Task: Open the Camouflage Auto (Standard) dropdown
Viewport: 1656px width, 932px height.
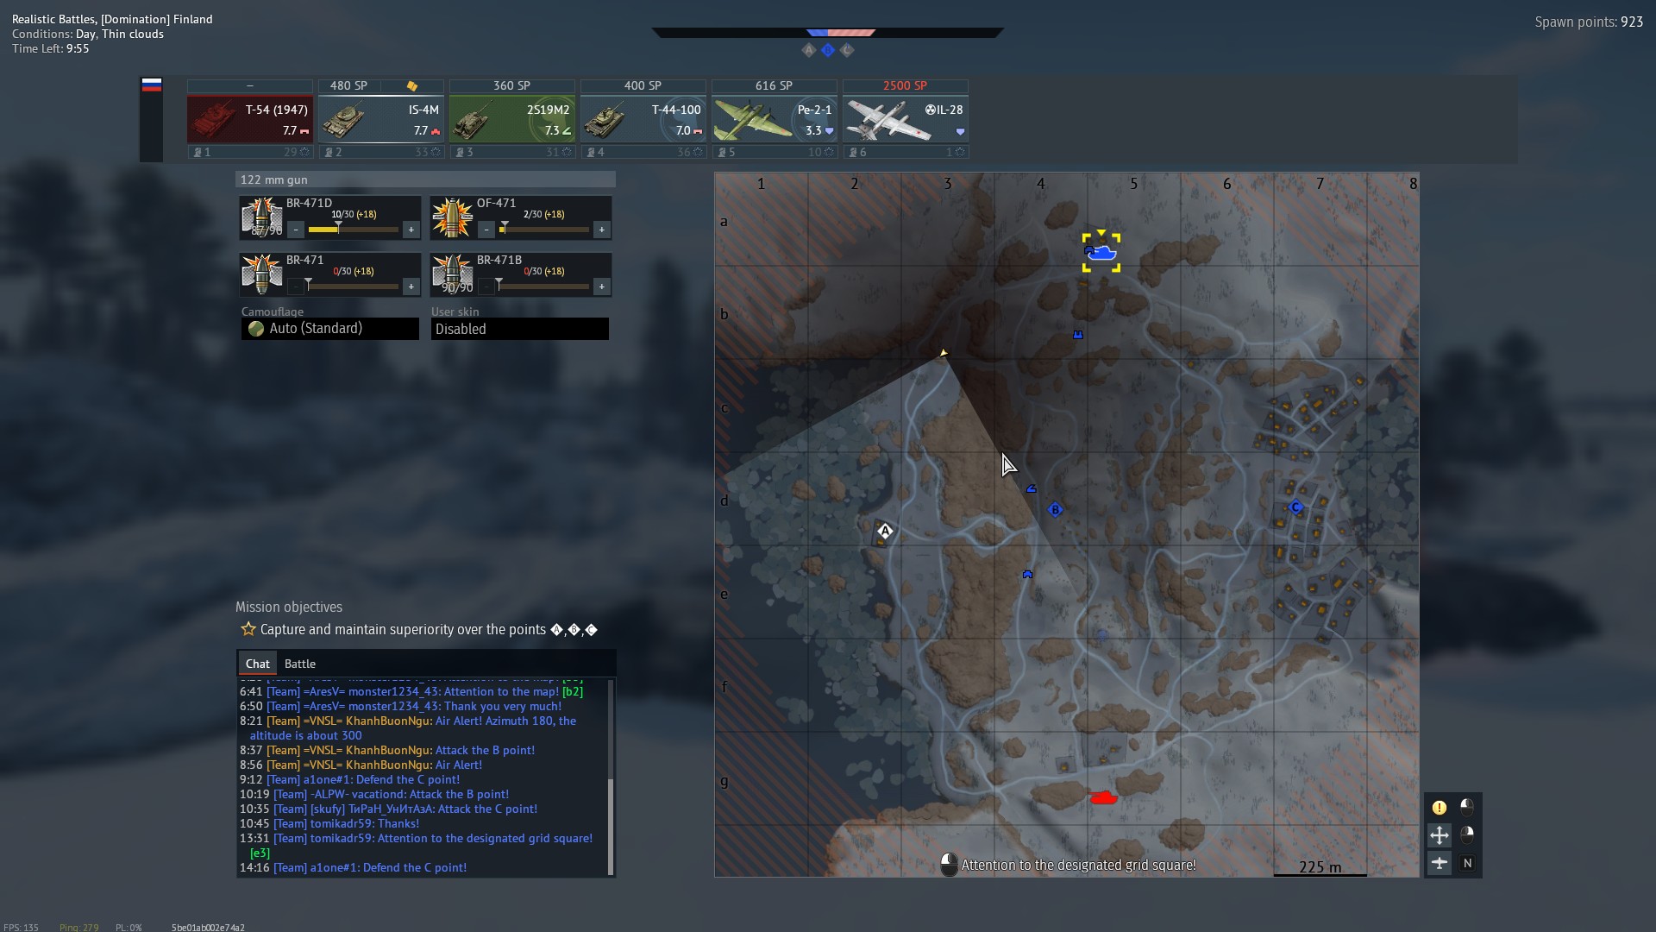Action: pos(330,329)
